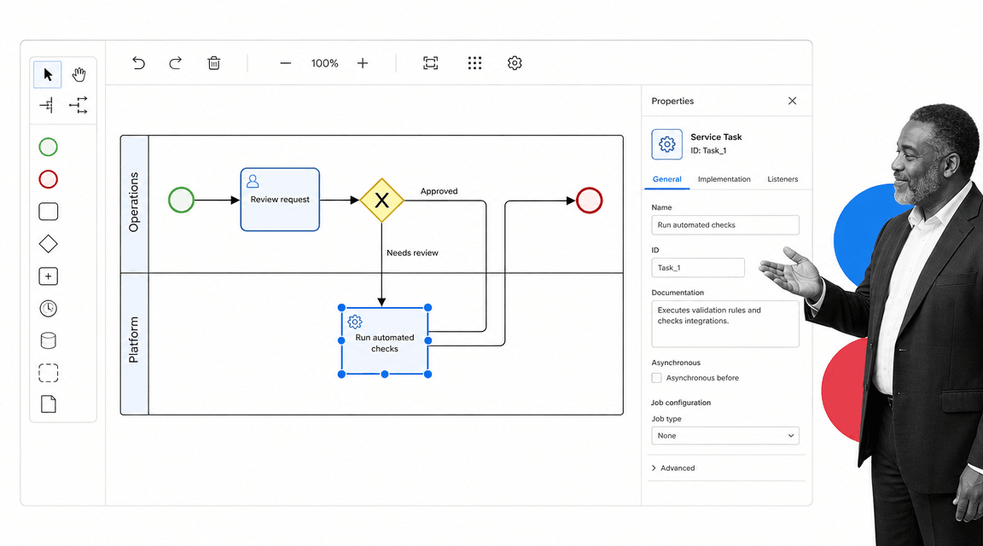Screen dimensions: 983x546
Task: Click the ID field Task_1
Action: click(x=698, y=268)
